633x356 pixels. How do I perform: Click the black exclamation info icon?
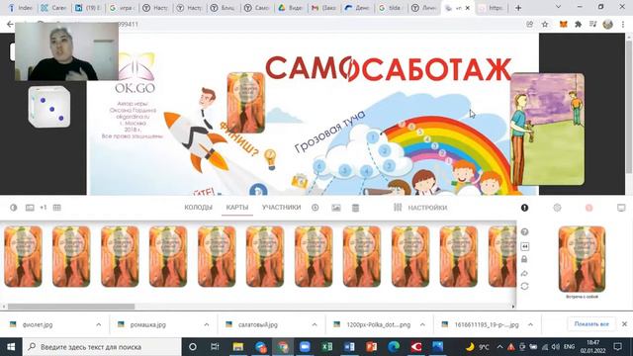coord(524,208)
